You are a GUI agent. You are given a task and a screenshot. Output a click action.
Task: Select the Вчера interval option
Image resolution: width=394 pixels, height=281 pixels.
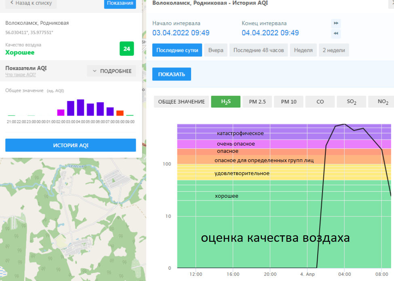[216, 51]
